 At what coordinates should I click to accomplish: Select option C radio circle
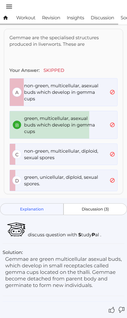pyautogui.click(x=17, y=155)
